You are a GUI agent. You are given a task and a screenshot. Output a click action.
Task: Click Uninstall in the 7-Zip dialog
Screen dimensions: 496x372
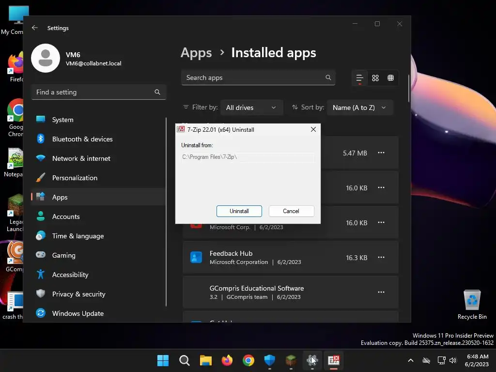coord(239,211)
